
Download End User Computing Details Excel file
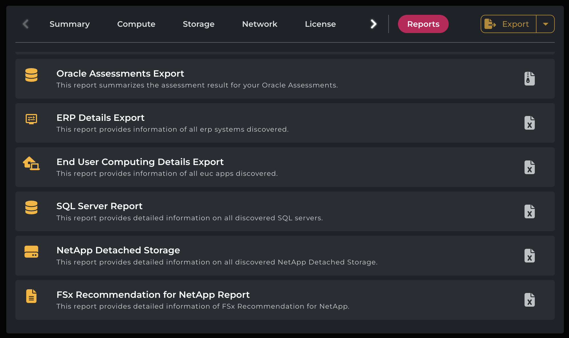(529, 167)
